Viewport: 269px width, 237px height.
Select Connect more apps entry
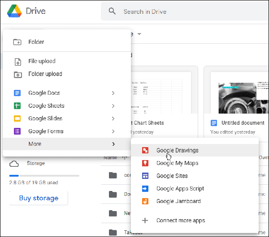(x=195, y=220)
